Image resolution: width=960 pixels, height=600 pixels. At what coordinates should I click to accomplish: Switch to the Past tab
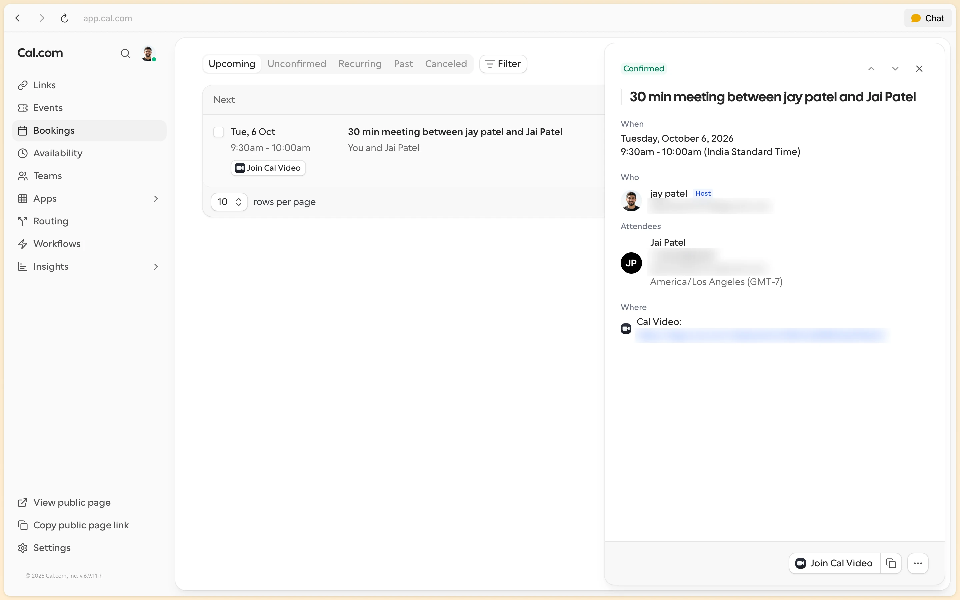pyautogui.click(x=403, y=64)
